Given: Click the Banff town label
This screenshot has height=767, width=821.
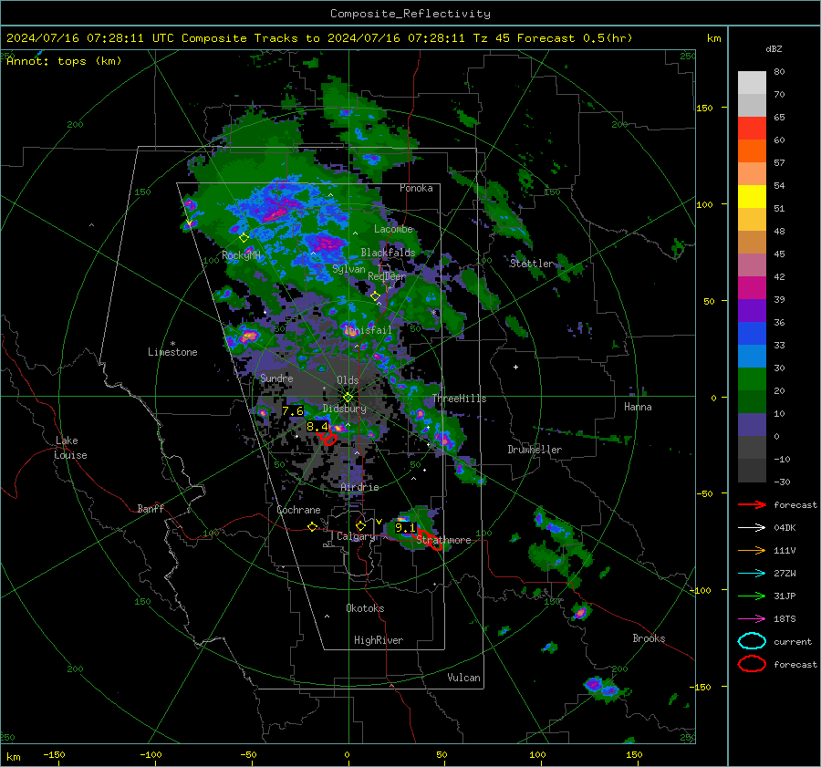Looking at the screenshot, I should pos(151,509).
